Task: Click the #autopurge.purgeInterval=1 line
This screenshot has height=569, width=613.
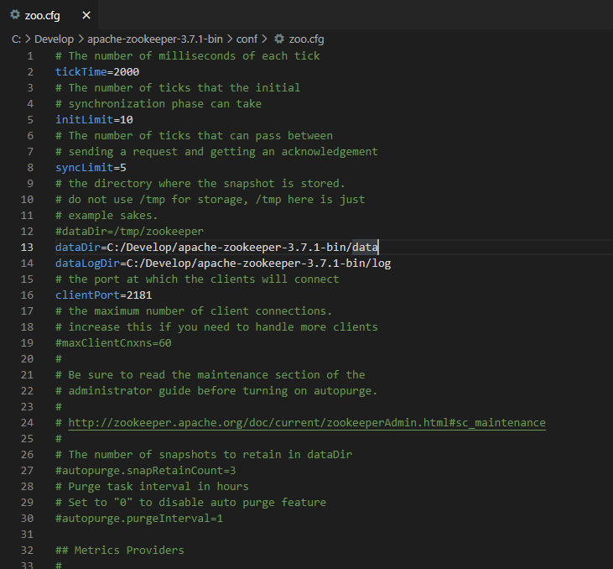Action: coord(139,518)
